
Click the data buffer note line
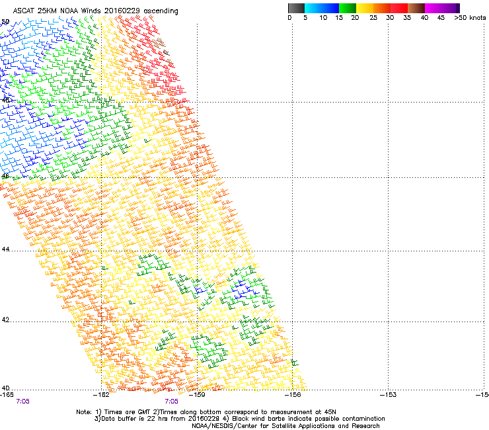point(239,419)
